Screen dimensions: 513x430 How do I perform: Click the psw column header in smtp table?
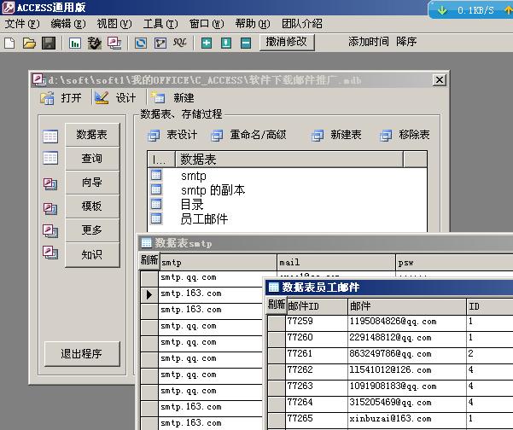(x=455, y=263)
